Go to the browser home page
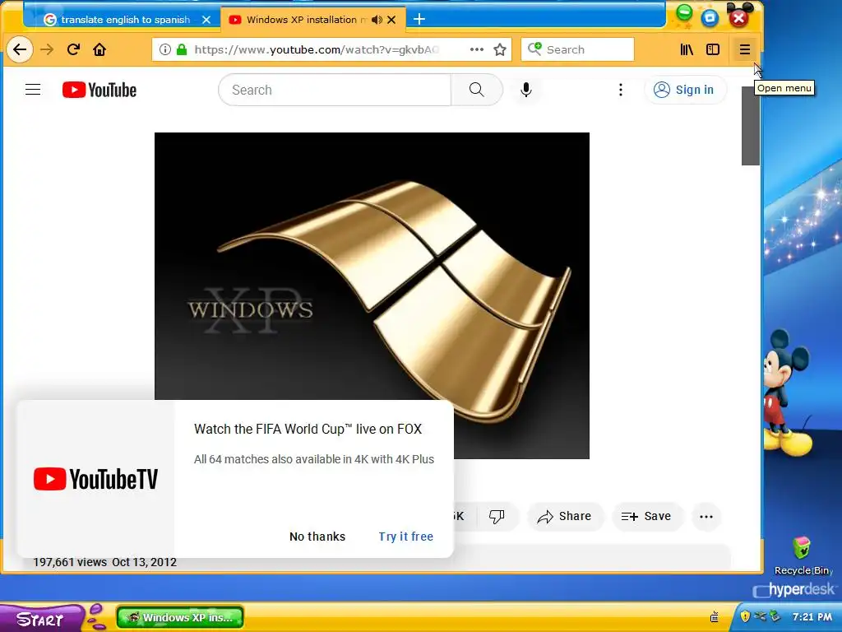The height and width of the screenshot is (632, 842). 99,50
